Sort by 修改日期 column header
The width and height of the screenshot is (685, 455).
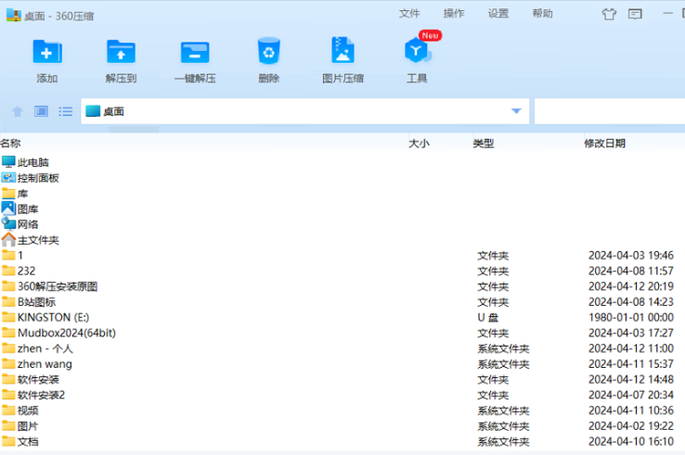(x=604, y=144)
